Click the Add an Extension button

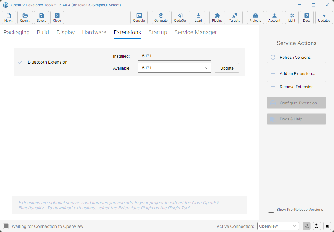tap(296, 73)
